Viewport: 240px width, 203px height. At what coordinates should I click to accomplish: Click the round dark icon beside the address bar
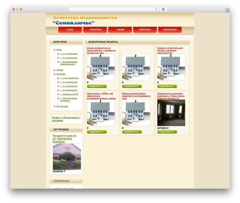click(163, 9)
